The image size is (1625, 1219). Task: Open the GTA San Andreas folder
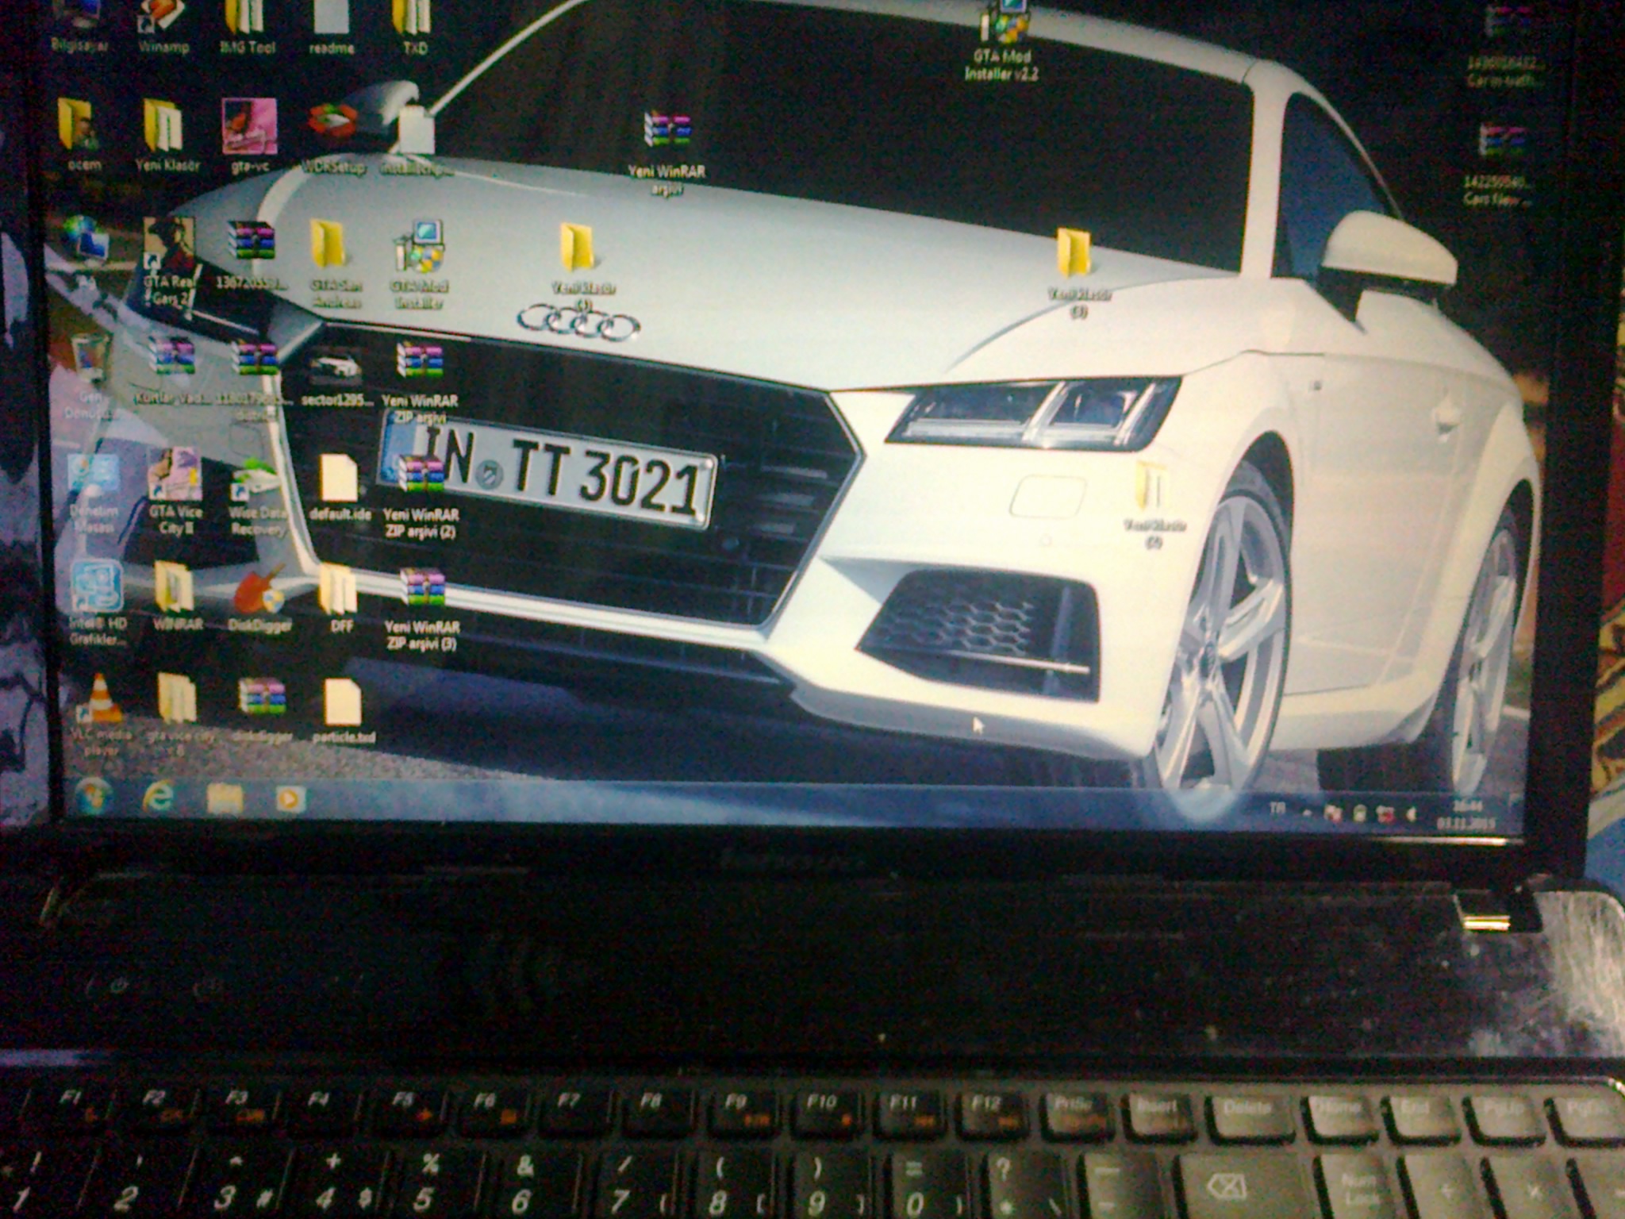coord(336,263)
